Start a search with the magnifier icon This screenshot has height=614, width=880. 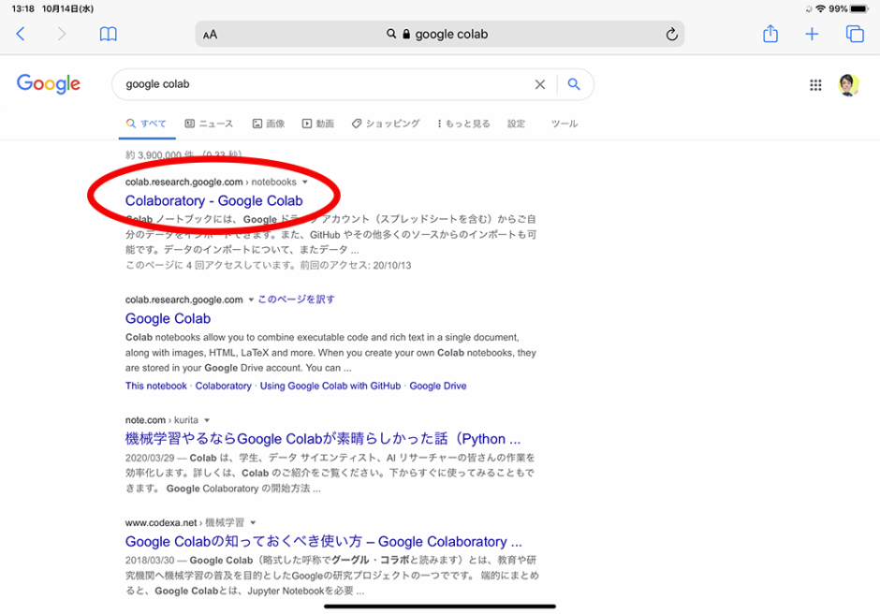click(574, 84)
